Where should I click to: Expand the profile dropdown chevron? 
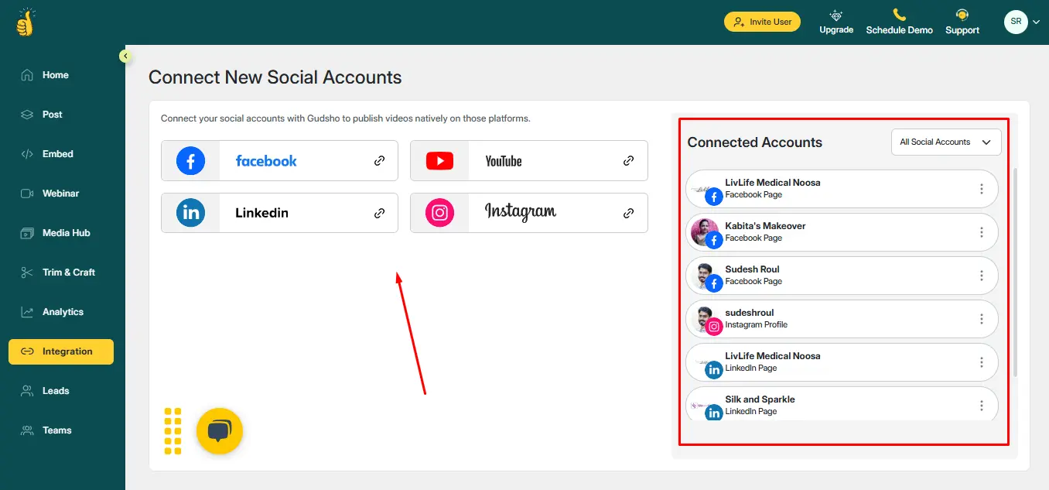(x=1036, y=22)
